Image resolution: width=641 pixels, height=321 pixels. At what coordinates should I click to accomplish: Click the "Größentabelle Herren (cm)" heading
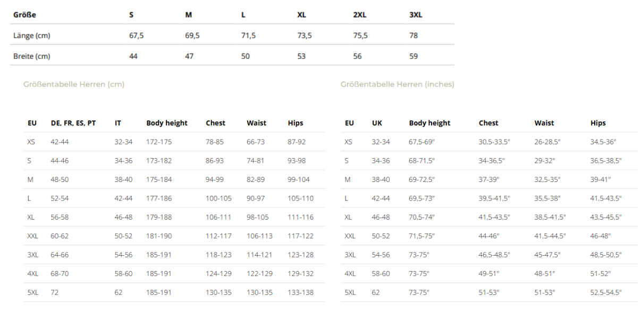(x=74, y=84)
